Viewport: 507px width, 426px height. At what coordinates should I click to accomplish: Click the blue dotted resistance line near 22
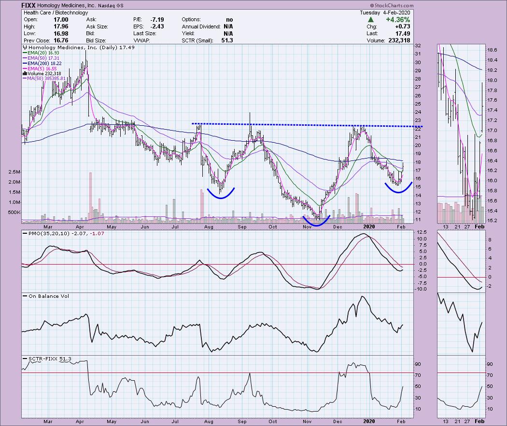(x=307, y=125)
